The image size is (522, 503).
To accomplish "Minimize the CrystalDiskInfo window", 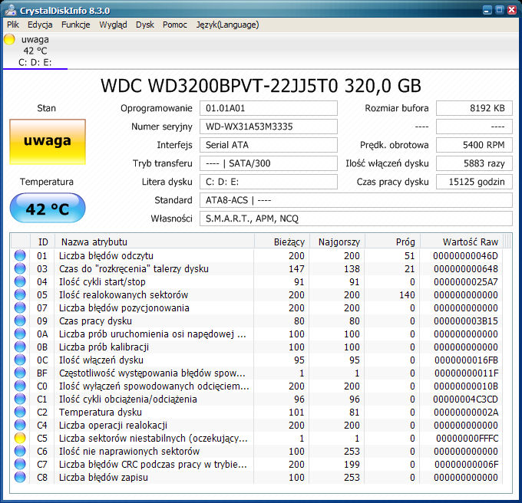I will 487,10.
